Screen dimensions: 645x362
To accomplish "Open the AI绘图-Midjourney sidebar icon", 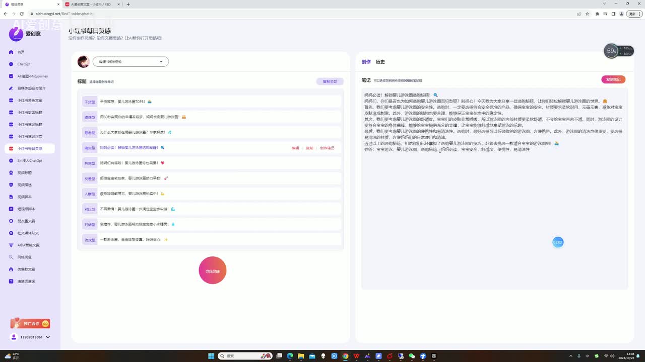I will tap(11, 76).
